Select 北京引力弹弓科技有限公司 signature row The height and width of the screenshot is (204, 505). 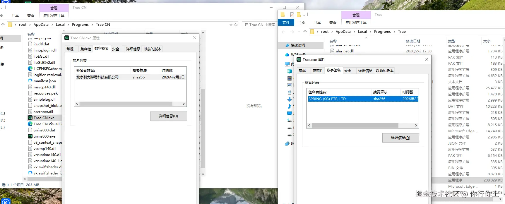[130, 77]
